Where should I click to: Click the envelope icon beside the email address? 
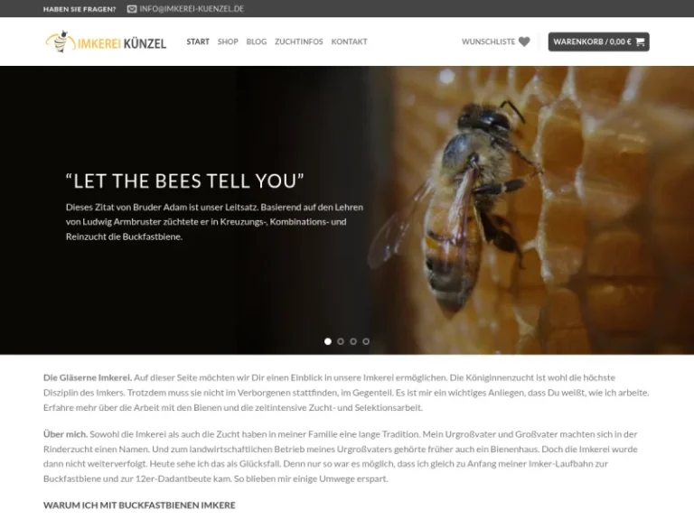[x=132, y=9]
